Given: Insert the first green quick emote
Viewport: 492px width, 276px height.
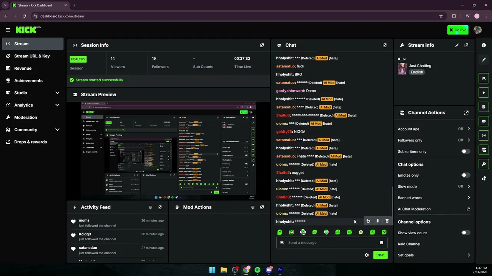Looking at the screenshot, I should point(280,232).
